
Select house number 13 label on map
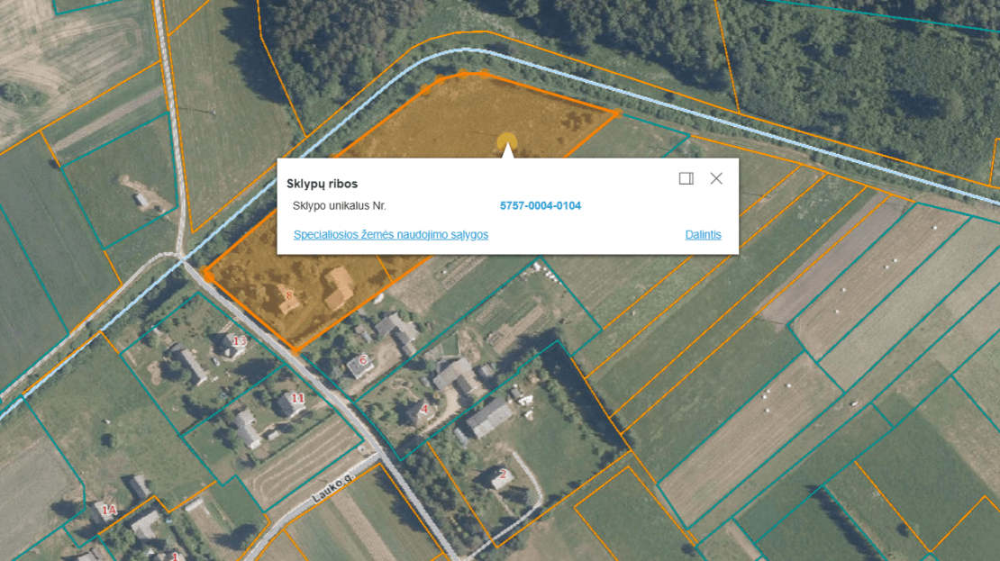tap(240, 341)
